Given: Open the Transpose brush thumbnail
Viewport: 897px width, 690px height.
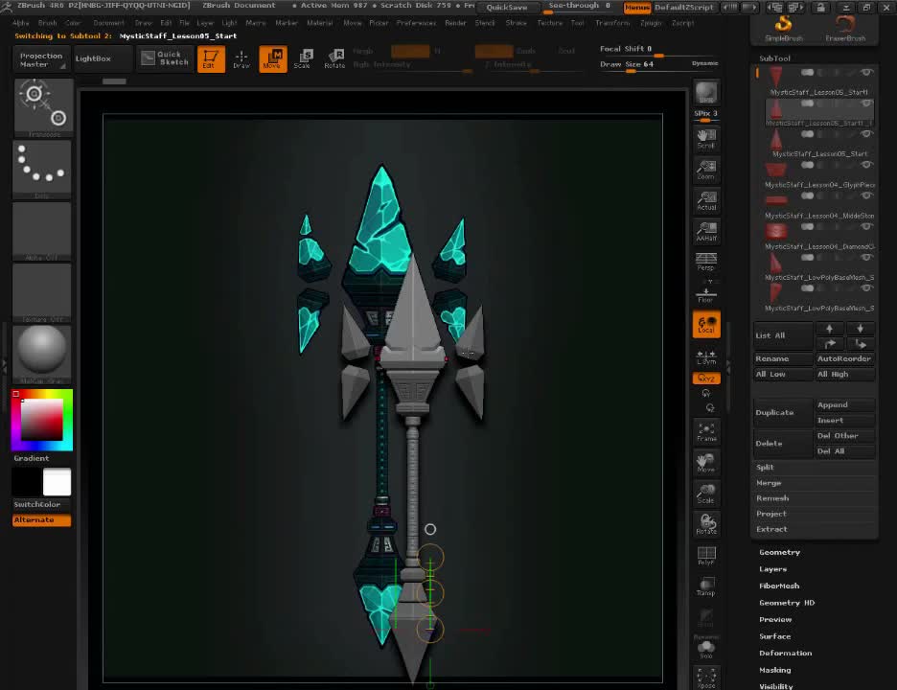Looking at the screenshot, I should [x=43, y=107].
